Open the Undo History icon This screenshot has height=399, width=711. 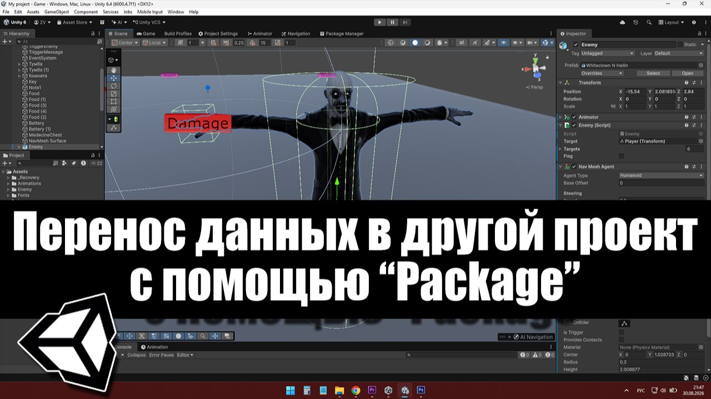tap(635, 22)
